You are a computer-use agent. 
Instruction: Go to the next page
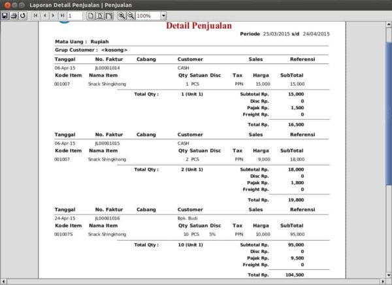coord(53,15)
